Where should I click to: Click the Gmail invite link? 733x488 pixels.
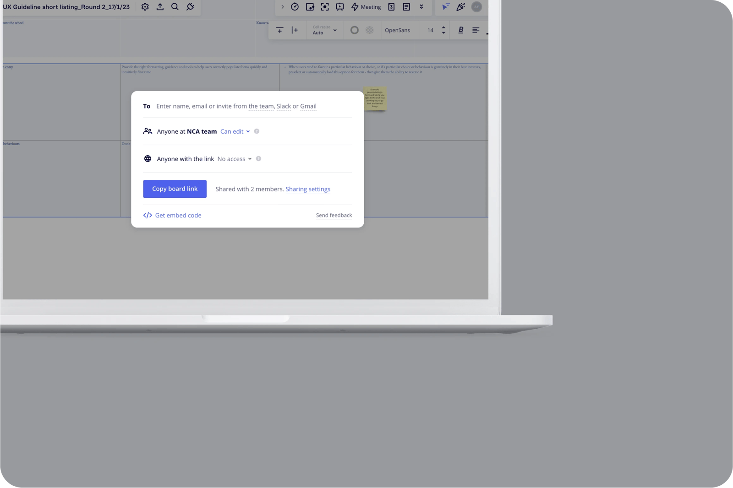pyautogui.click(x=308, y=106)
